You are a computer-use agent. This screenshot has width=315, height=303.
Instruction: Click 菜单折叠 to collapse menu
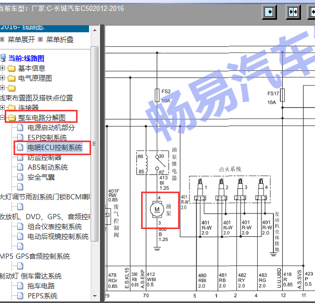[60, 40]
